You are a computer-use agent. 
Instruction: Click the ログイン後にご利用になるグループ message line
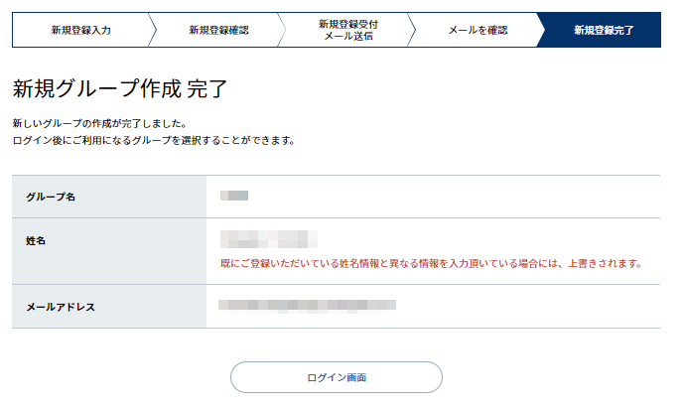click(154, 141)
